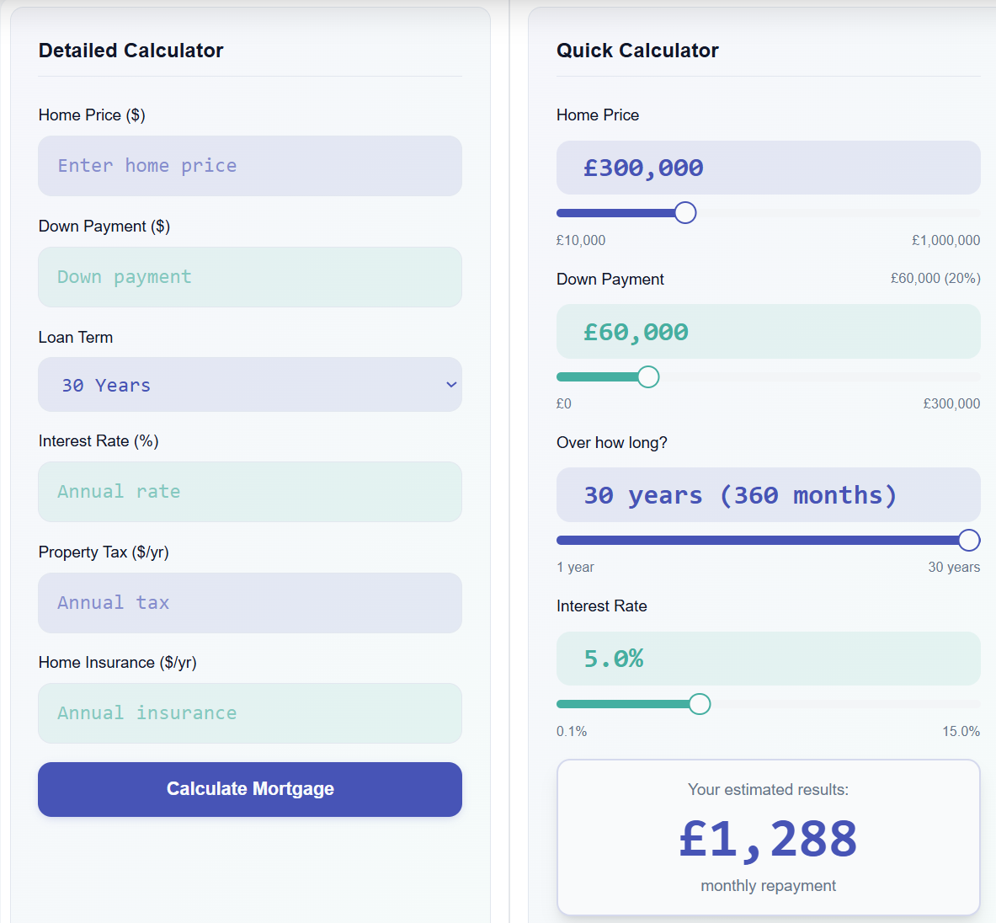The width and height of the screenshot is (996, 923).
Task: Open the Loan Term dropdown showing 30 Years
Action: tap(249, 385)
